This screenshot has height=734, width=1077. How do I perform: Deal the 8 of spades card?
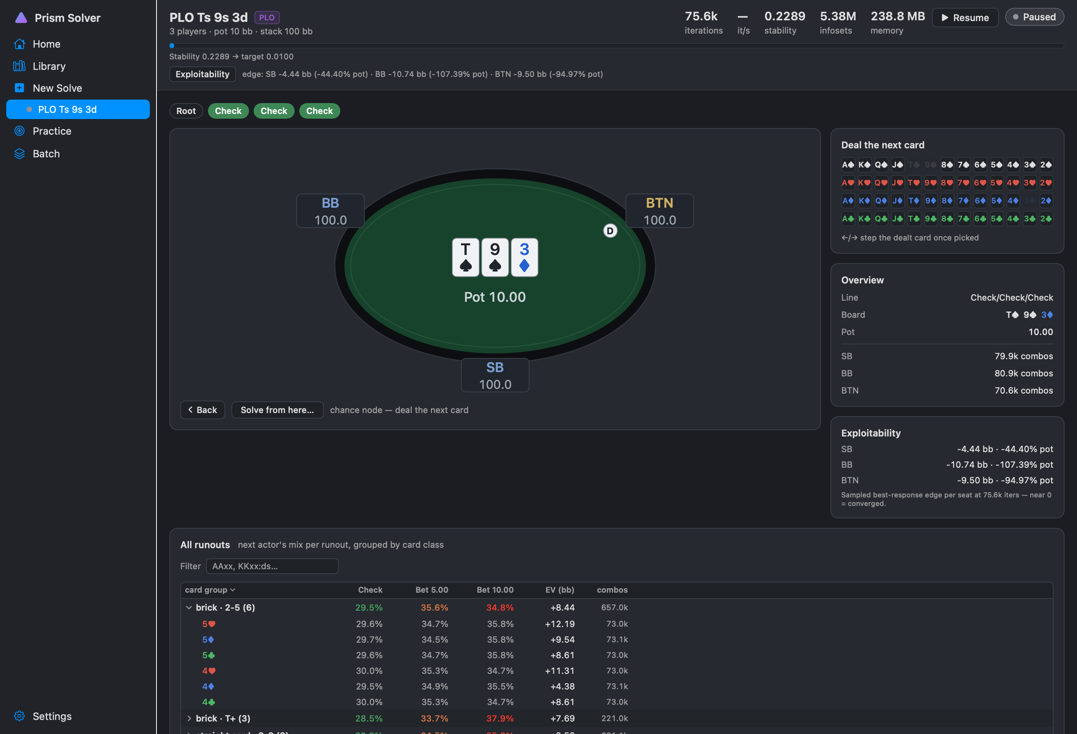(947, 165)
